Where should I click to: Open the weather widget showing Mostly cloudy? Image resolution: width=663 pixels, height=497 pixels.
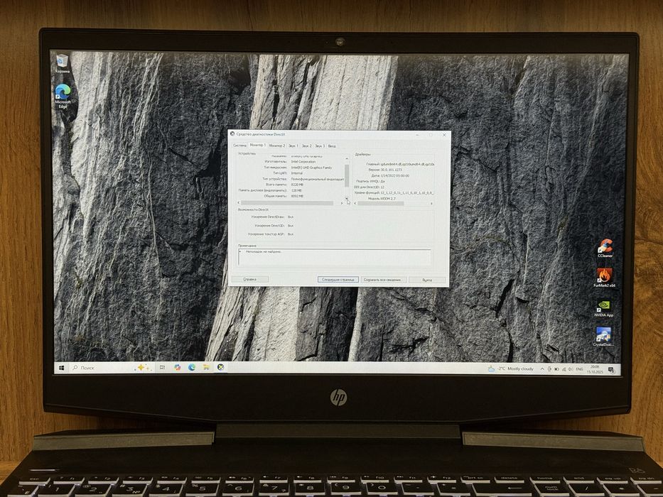(x=511, y=369)
